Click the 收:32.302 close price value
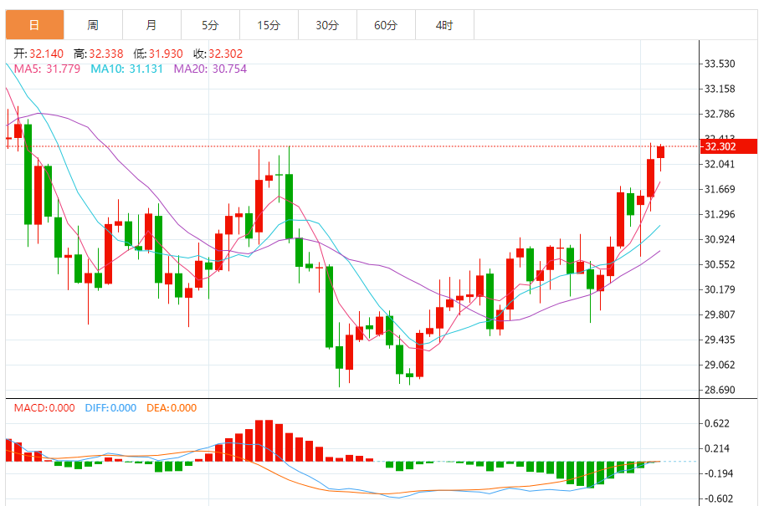This screenshot has height=506, width=764. pyautogui.click(x=218, y=54)
